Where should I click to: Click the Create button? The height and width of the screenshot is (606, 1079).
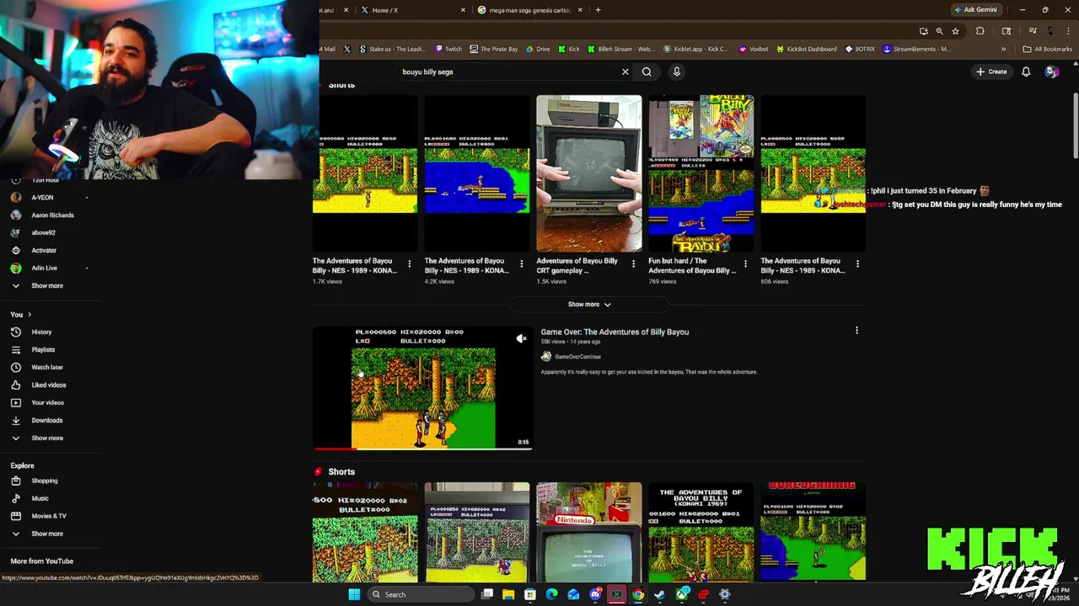pyautogui.click(x=991, y=72)
